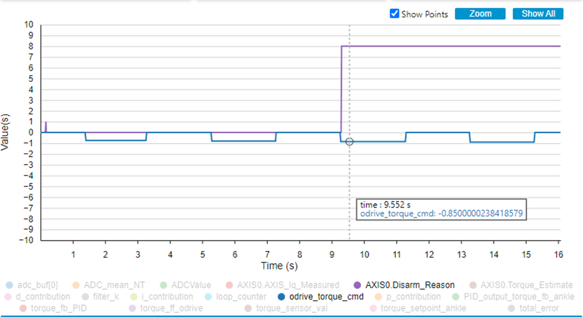Show AXIS0.Torque_Estimate on the chart
Screen dimensions: 583x317
point(520,285)
